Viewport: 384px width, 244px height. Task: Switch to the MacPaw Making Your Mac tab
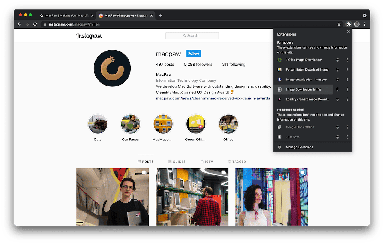click(67, 15)
